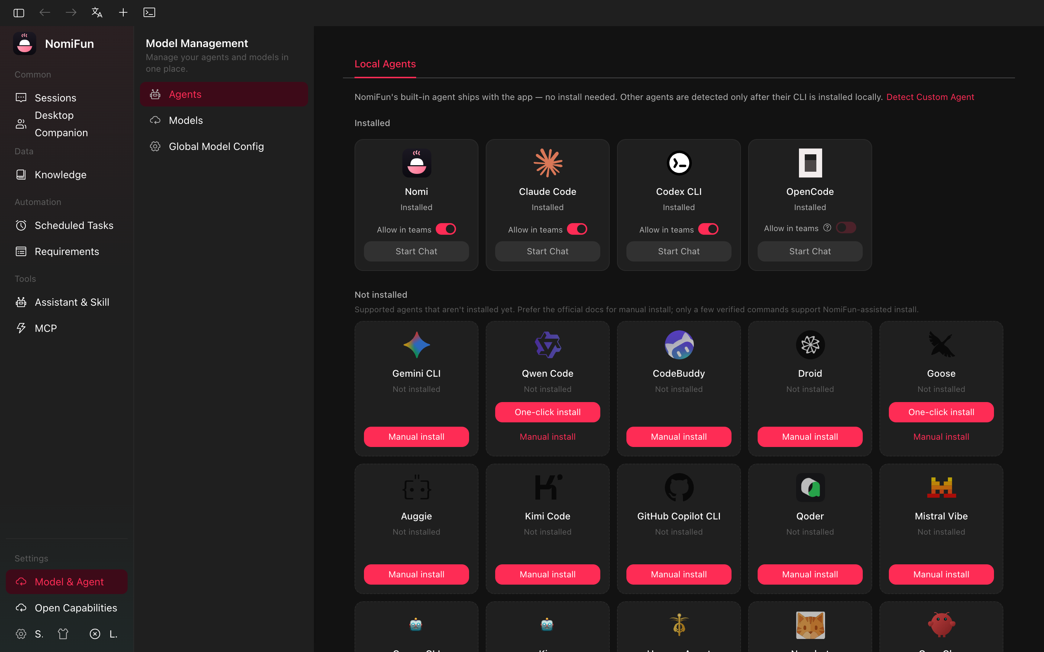Viewport: 1044px width, 652px height.
Task: Click the Qwen Code logo
Action: click(548, 345)
